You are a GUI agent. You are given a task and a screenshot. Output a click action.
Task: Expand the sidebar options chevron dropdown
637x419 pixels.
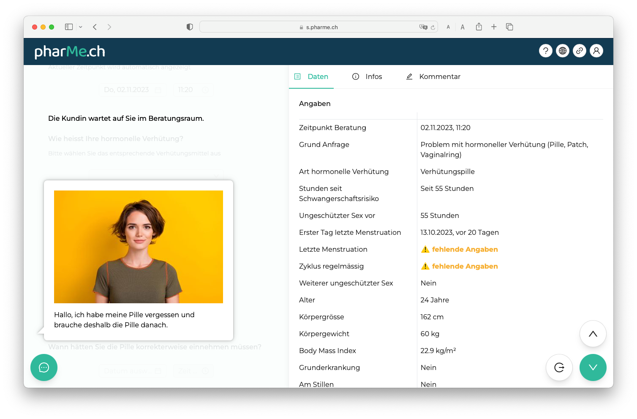point(81,27)
